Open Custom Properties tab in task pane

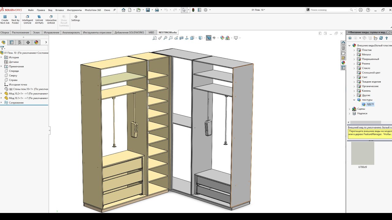pyautogui.click(x=343, y=68)
